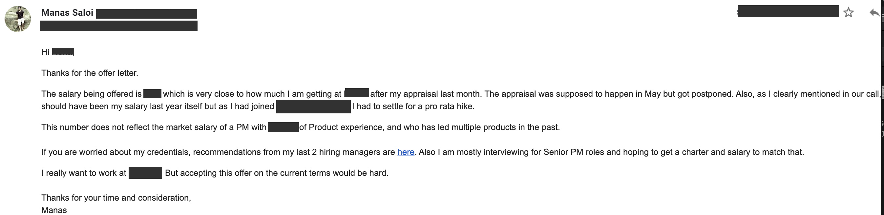This screenshot has height=215, width=884.
Task: Click redacted recipient line below sender name
Action: click(118, 26)
